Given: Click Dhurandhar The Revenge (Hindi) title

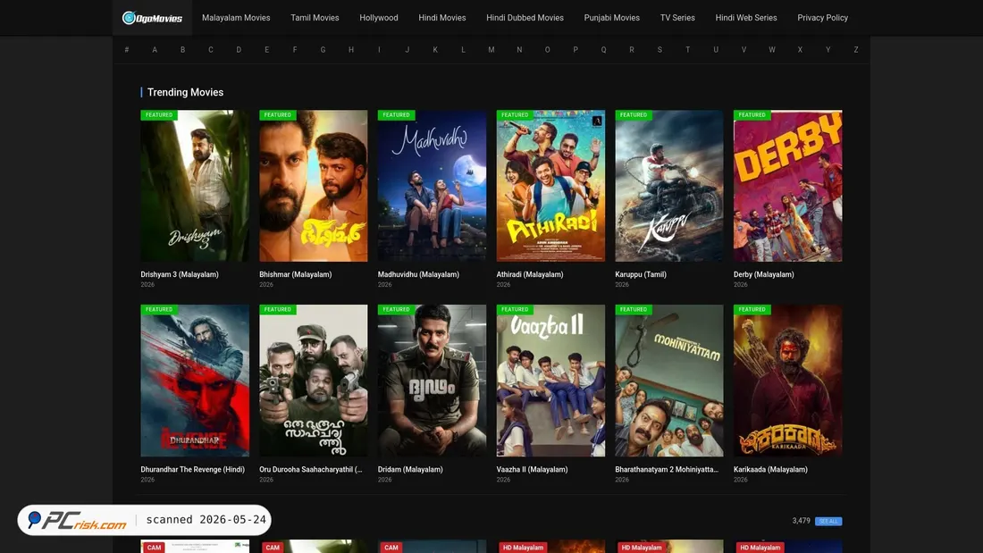Looking at the screenshot, I should (192, 470).
